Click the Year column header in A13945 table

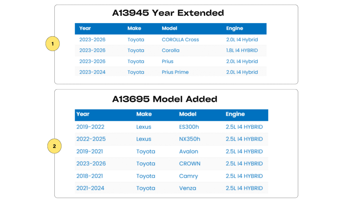click(85, 28)
